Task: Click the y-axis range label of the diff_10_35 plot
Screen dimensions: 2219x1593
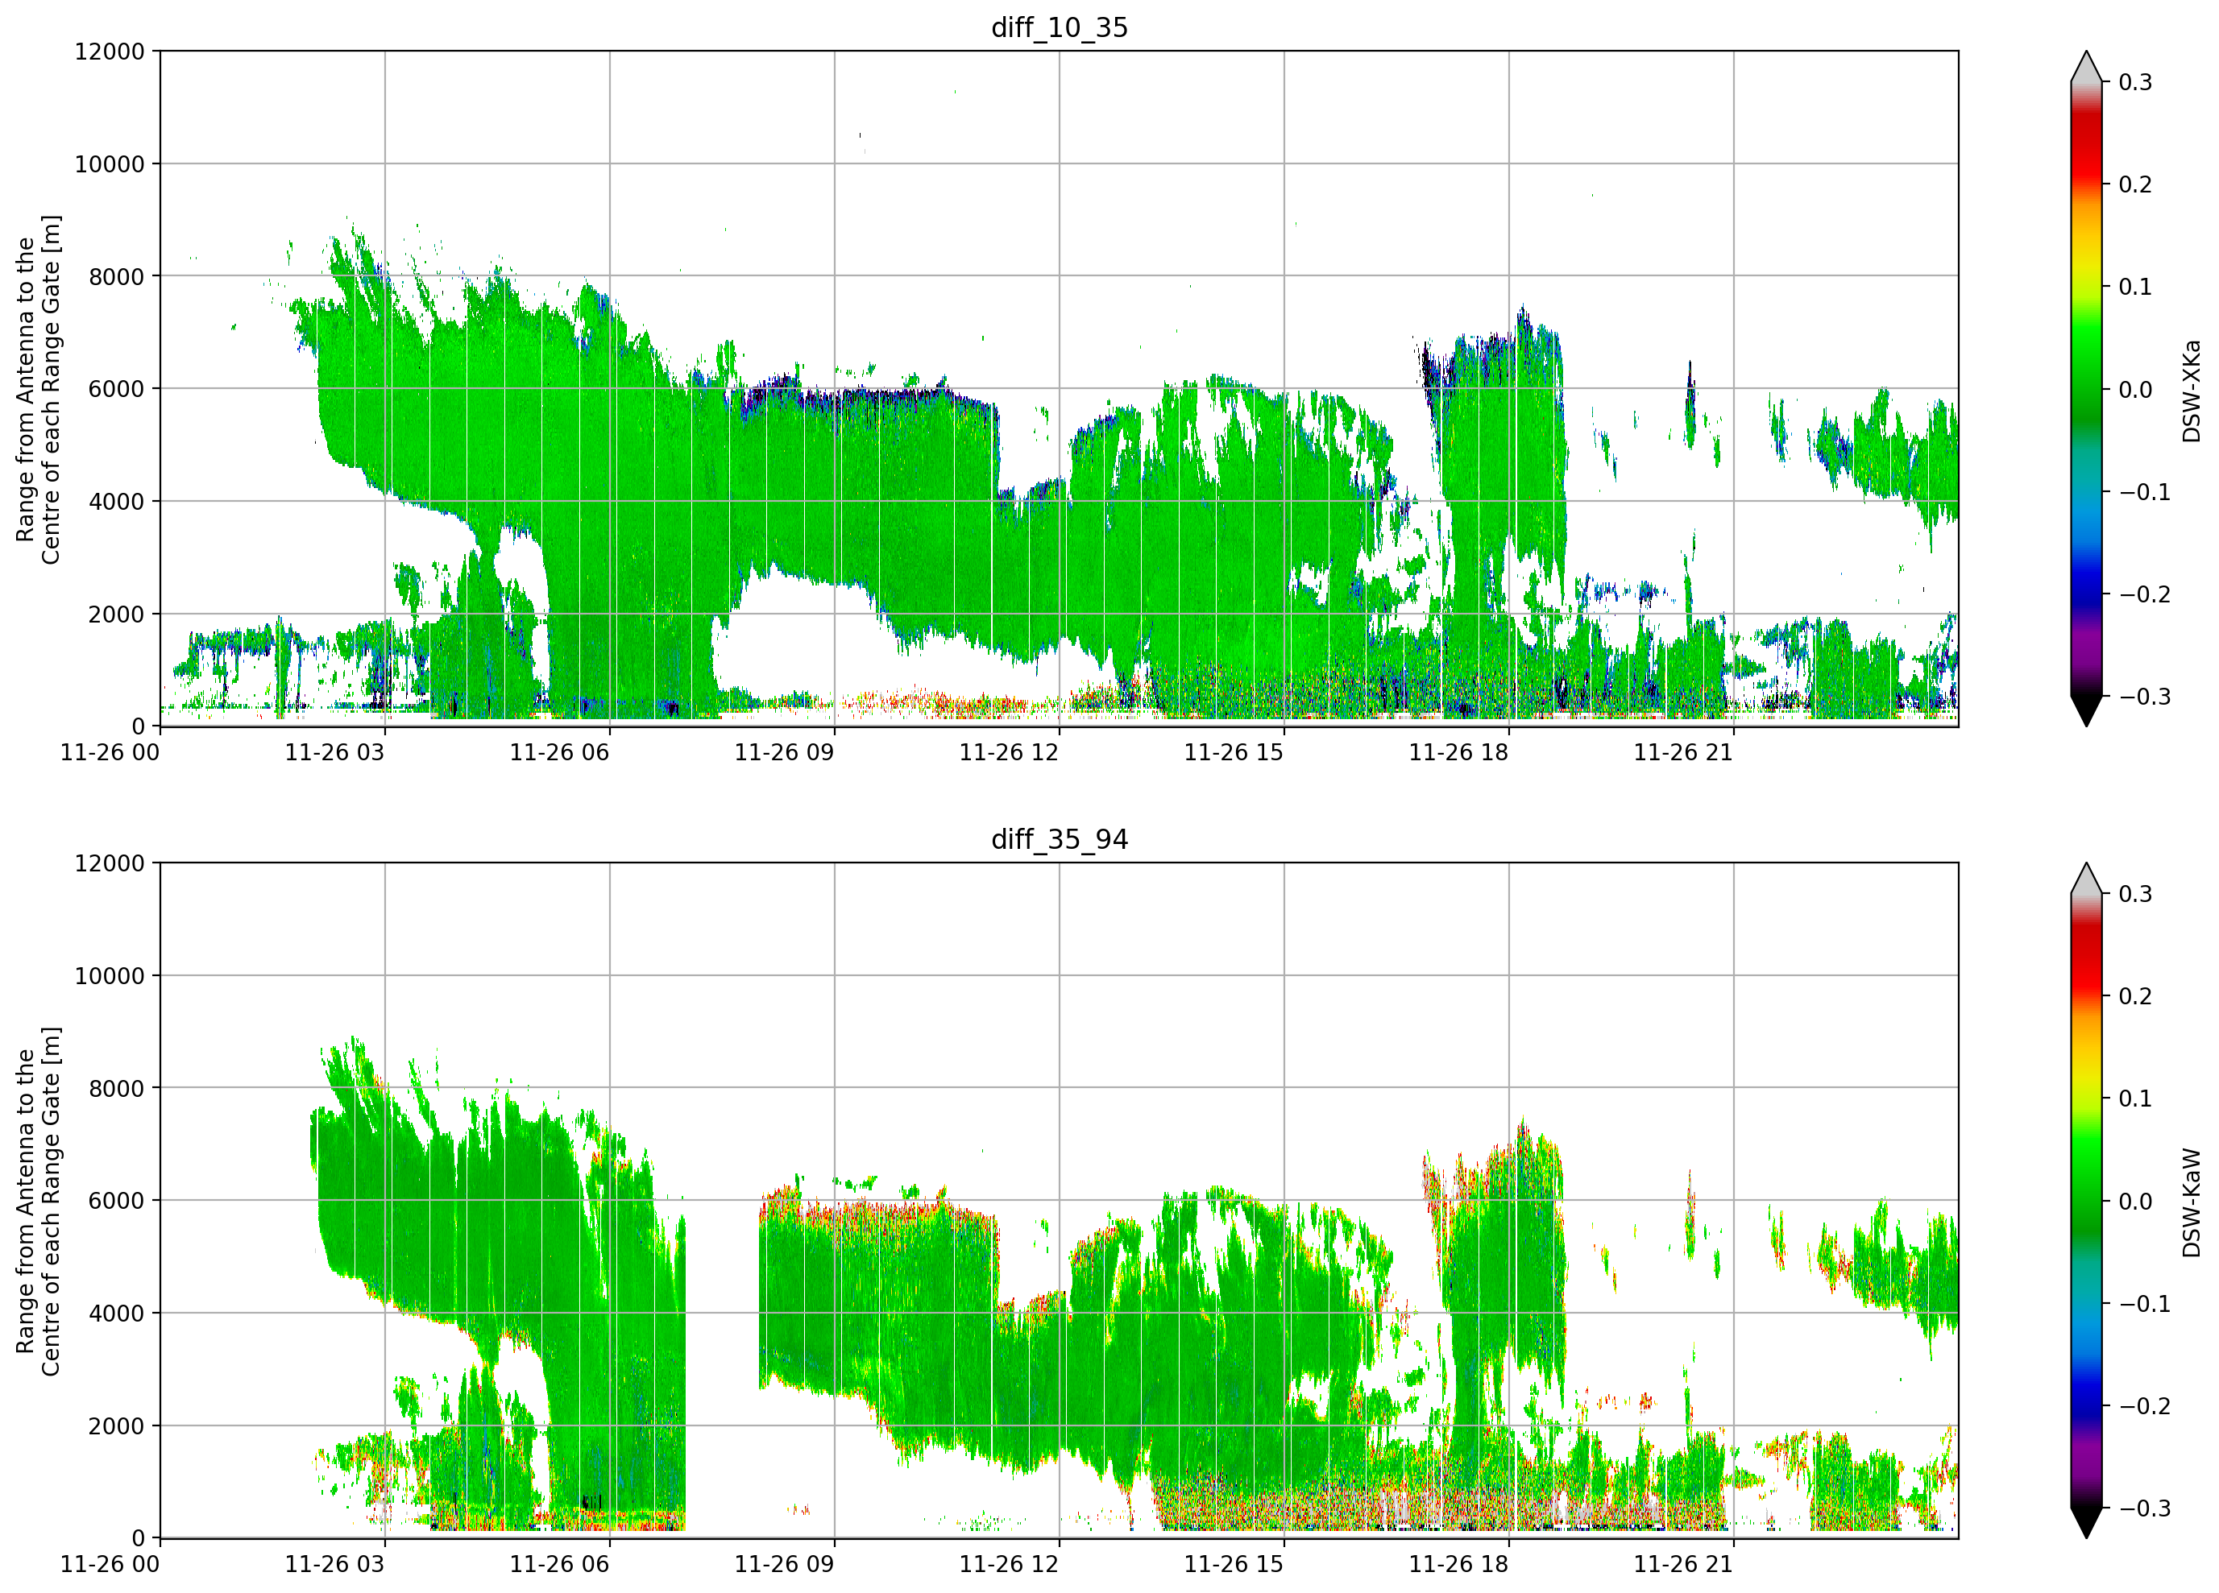Action: (x=38, y=389)
